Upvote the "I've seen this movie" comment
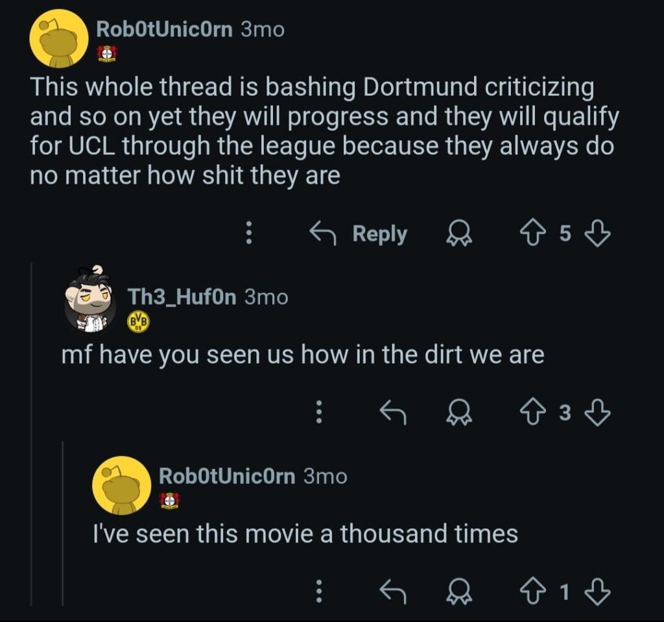 click(533, 590)
